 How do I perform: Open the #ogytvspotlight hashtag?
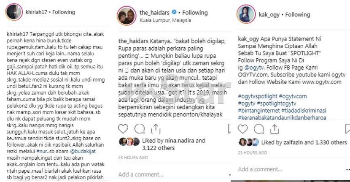click(x=258, y=96)
